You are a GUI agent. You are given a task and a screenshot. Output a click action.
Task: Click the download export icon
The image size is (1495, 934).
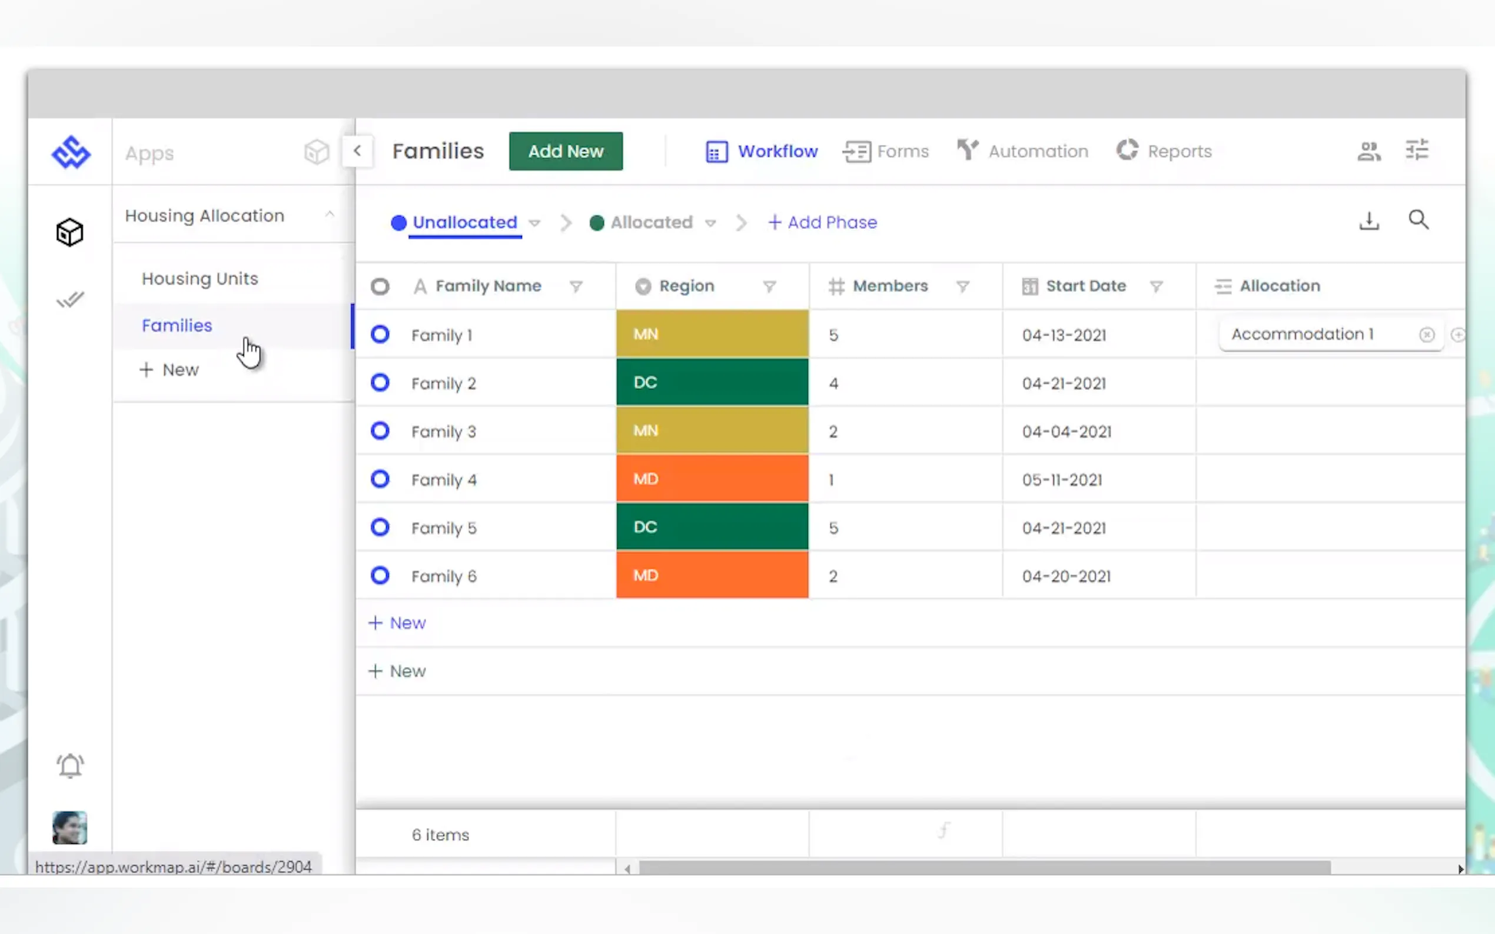(1369, 221)
